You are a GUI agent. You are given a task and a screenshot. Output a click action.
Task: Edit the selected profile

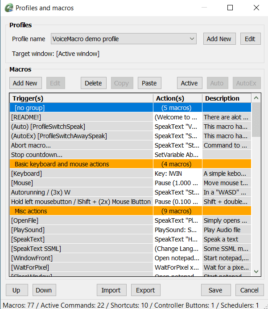250,39
